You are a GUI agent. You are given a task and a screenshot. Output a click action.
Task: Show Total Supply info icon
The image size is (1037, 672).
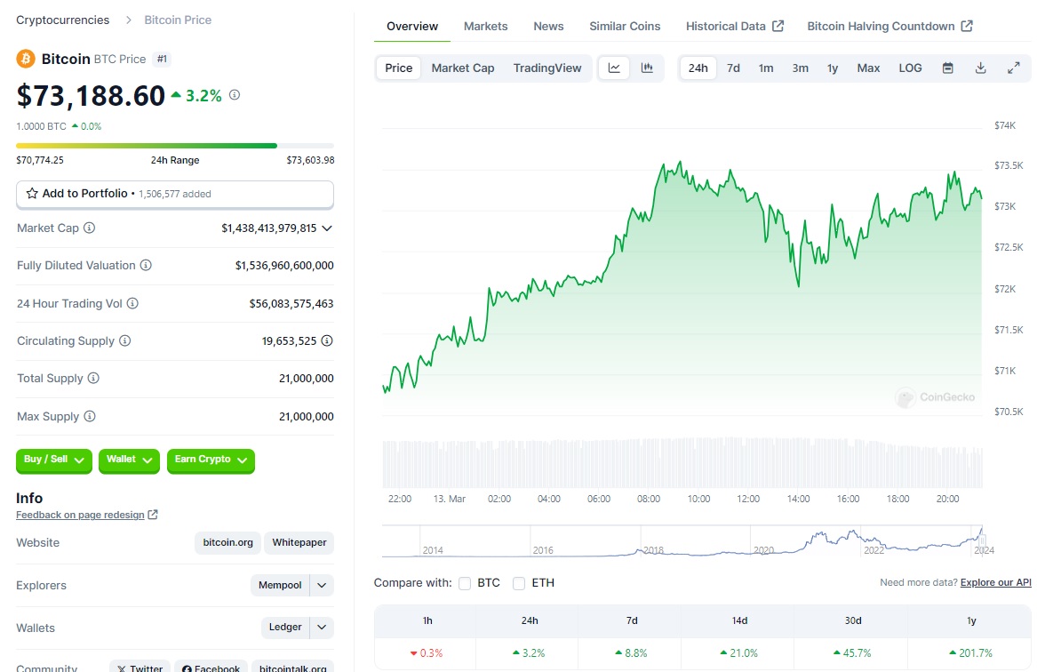[93, 379]
